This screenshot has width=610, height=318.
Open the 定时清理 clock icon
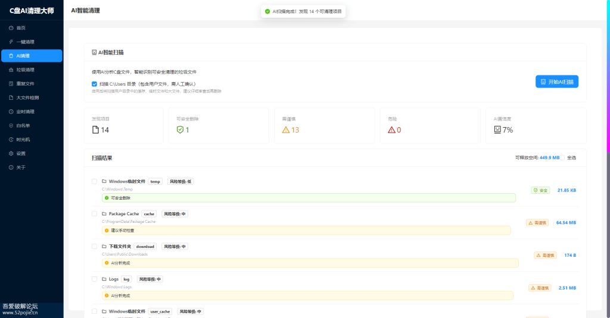coord(11,112)
